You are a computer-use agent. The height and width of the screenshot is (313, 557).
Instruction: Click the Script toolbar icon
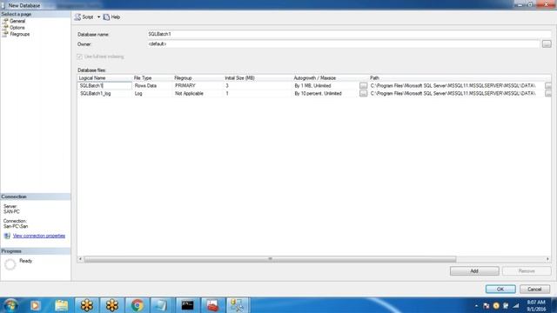(x=77, y=17)
